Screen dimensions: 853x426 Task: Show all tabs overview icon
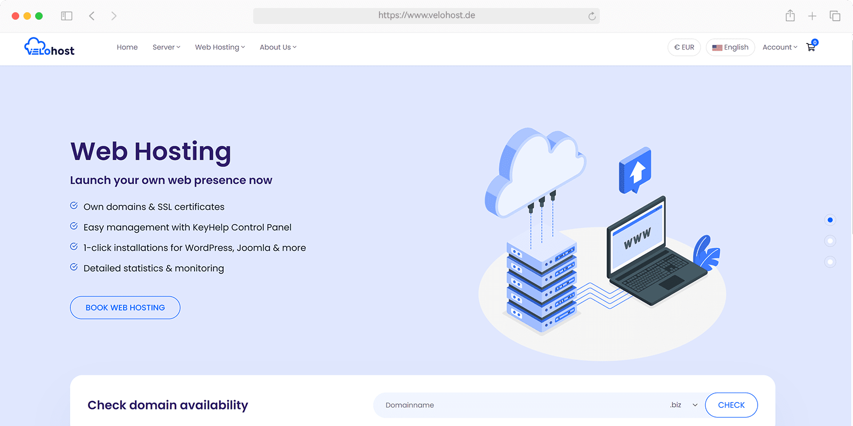click(x=835, y=16)
